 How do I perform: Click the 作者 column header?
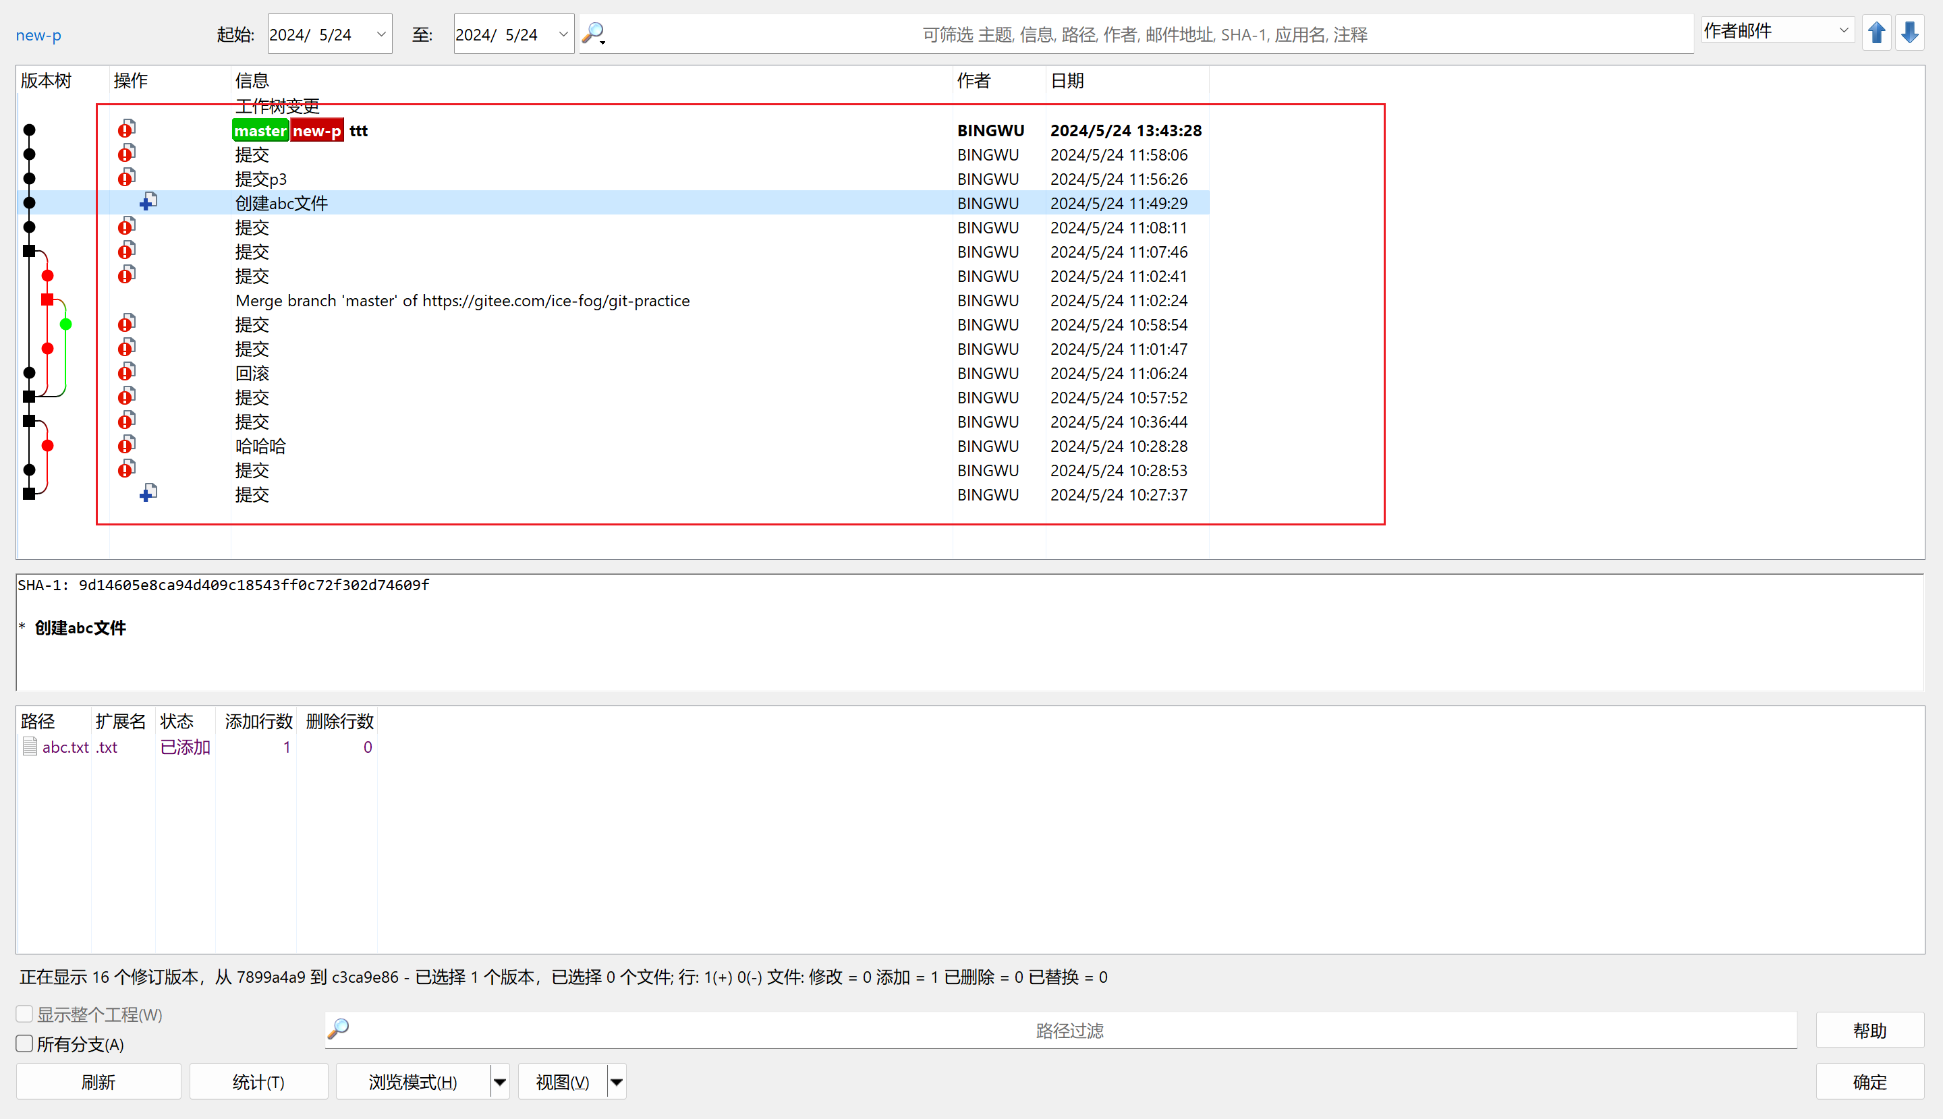click(x=974, y=81)
